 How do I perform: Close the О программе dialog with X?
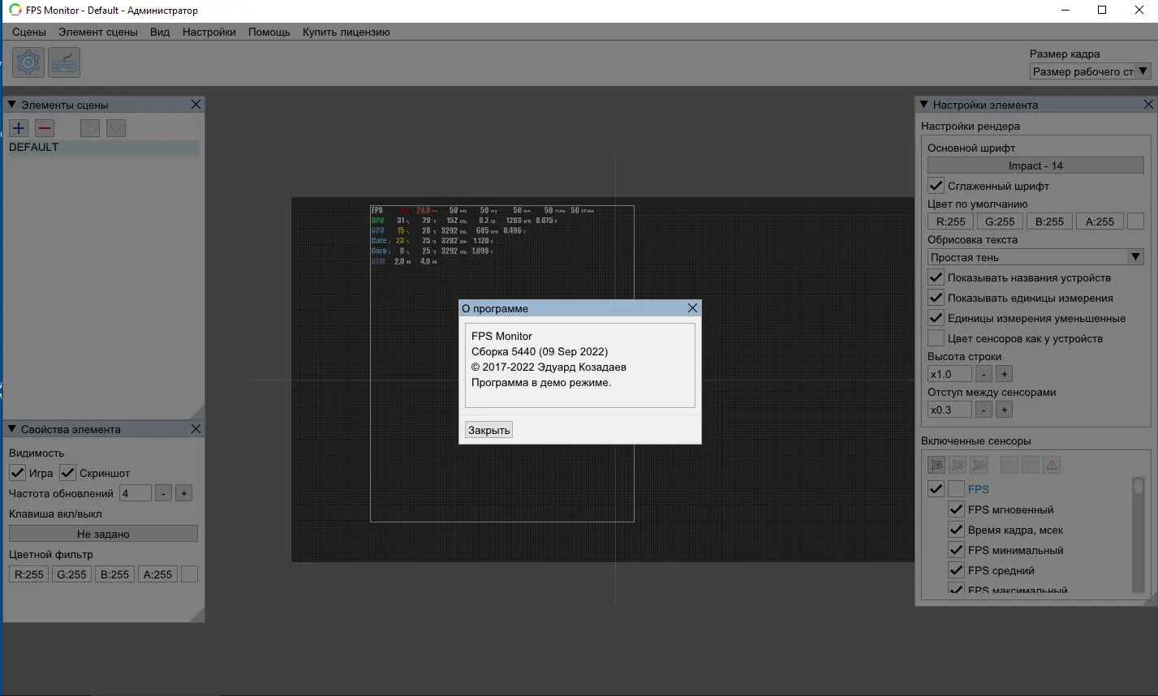692,308
